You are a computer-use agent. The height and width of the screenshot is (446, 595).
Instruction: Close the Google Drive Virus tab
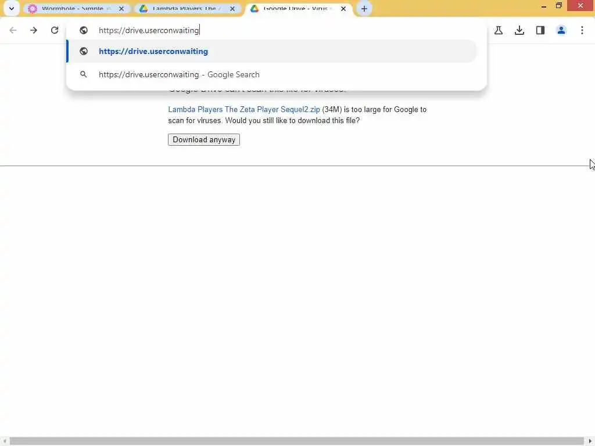[x=343, y=8]
